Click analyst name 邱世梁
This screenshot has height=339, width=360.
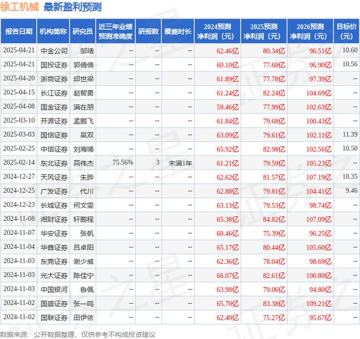(x=83, y=79)
